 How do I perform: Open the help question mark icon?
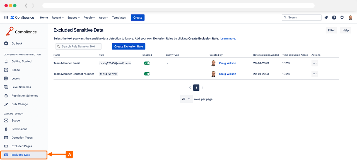point(334,18)
